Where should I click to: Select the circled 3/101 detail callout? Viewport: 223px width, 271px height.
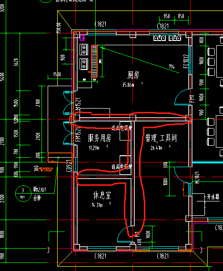[23, 193]
